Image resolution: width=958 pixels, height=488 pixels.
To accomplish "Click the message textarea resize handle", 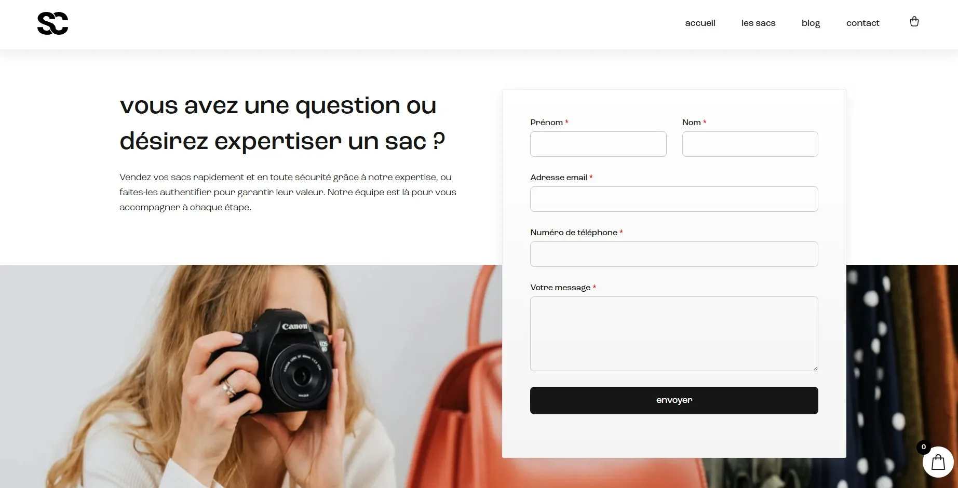I will [x=815, y=368].
